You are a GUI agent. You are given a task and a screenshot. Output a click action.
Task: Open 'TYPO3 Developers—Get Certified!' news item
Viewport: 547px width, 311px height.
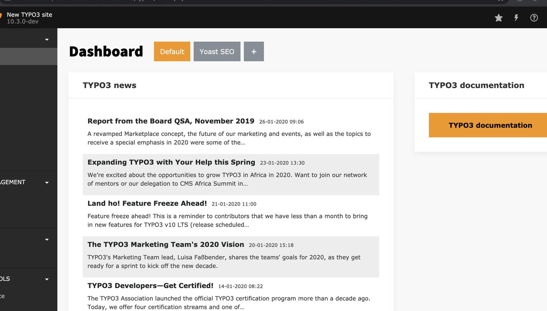click(x=150, y=285)
